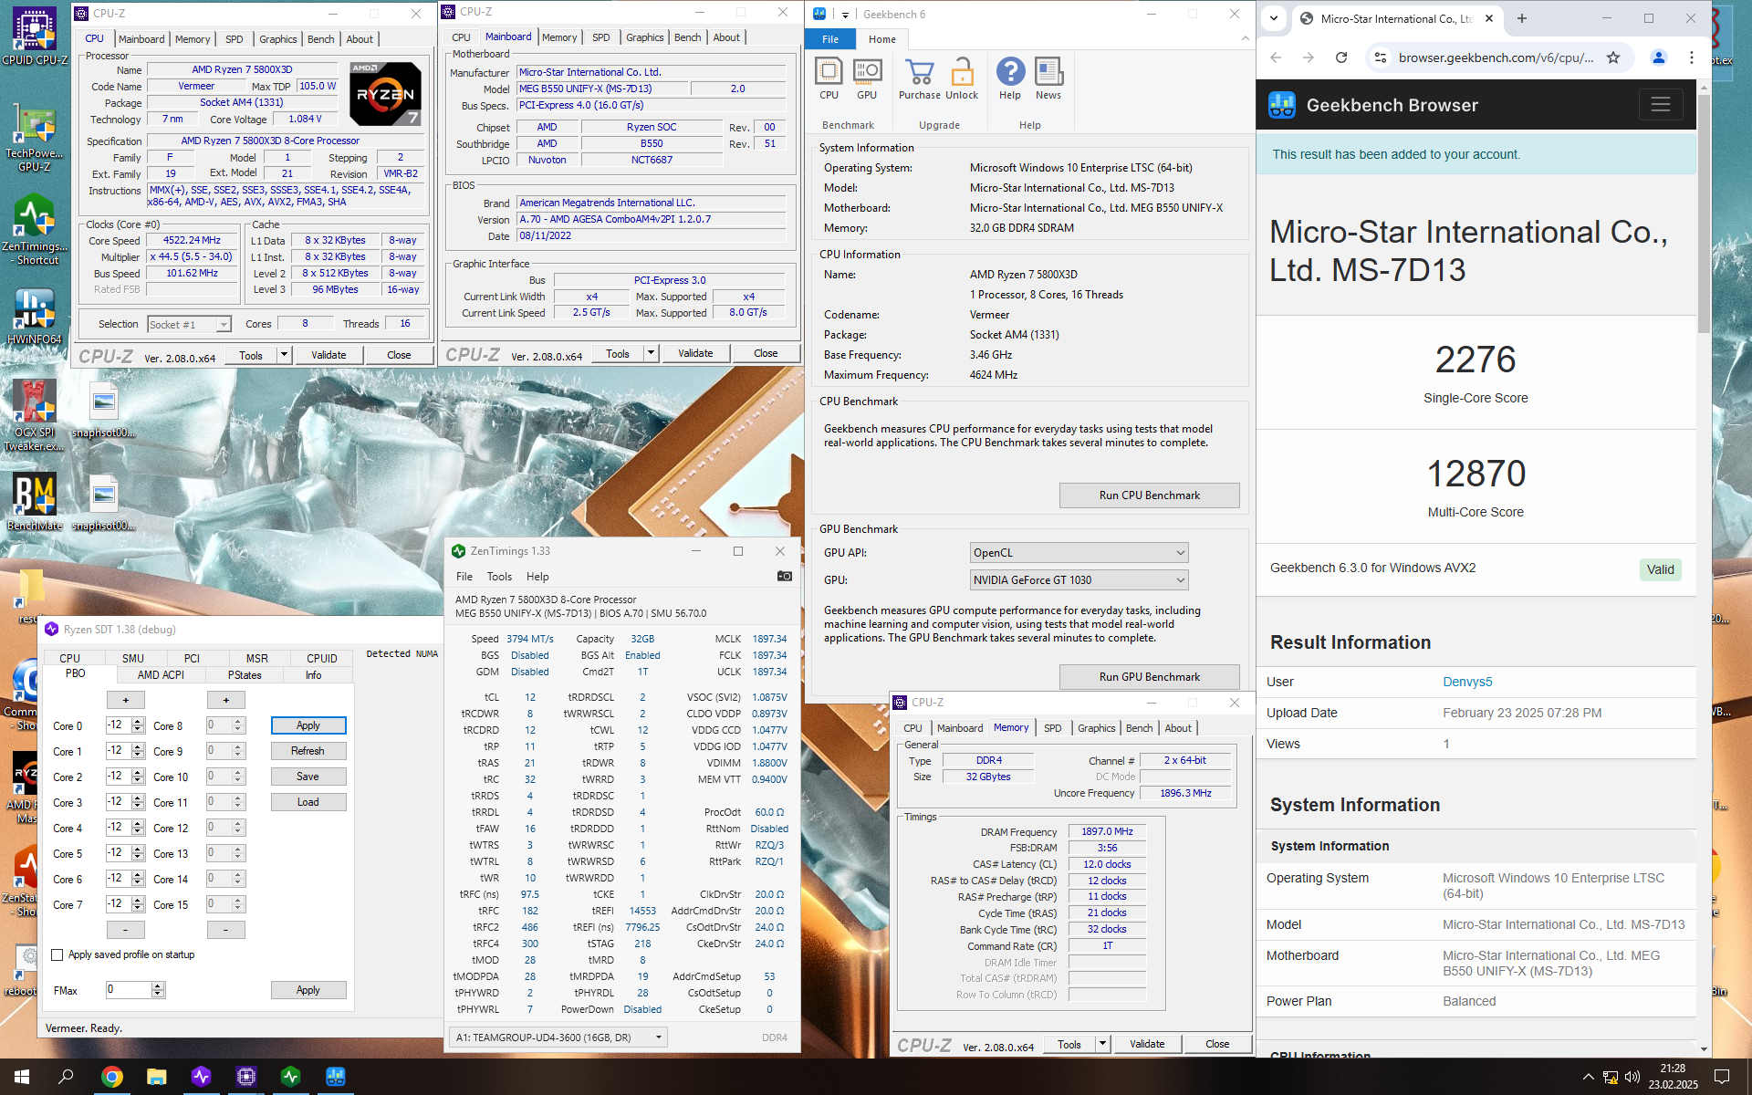
Task: Bookmark page with the star icon in Chrome
Action: click(1613, 57)
